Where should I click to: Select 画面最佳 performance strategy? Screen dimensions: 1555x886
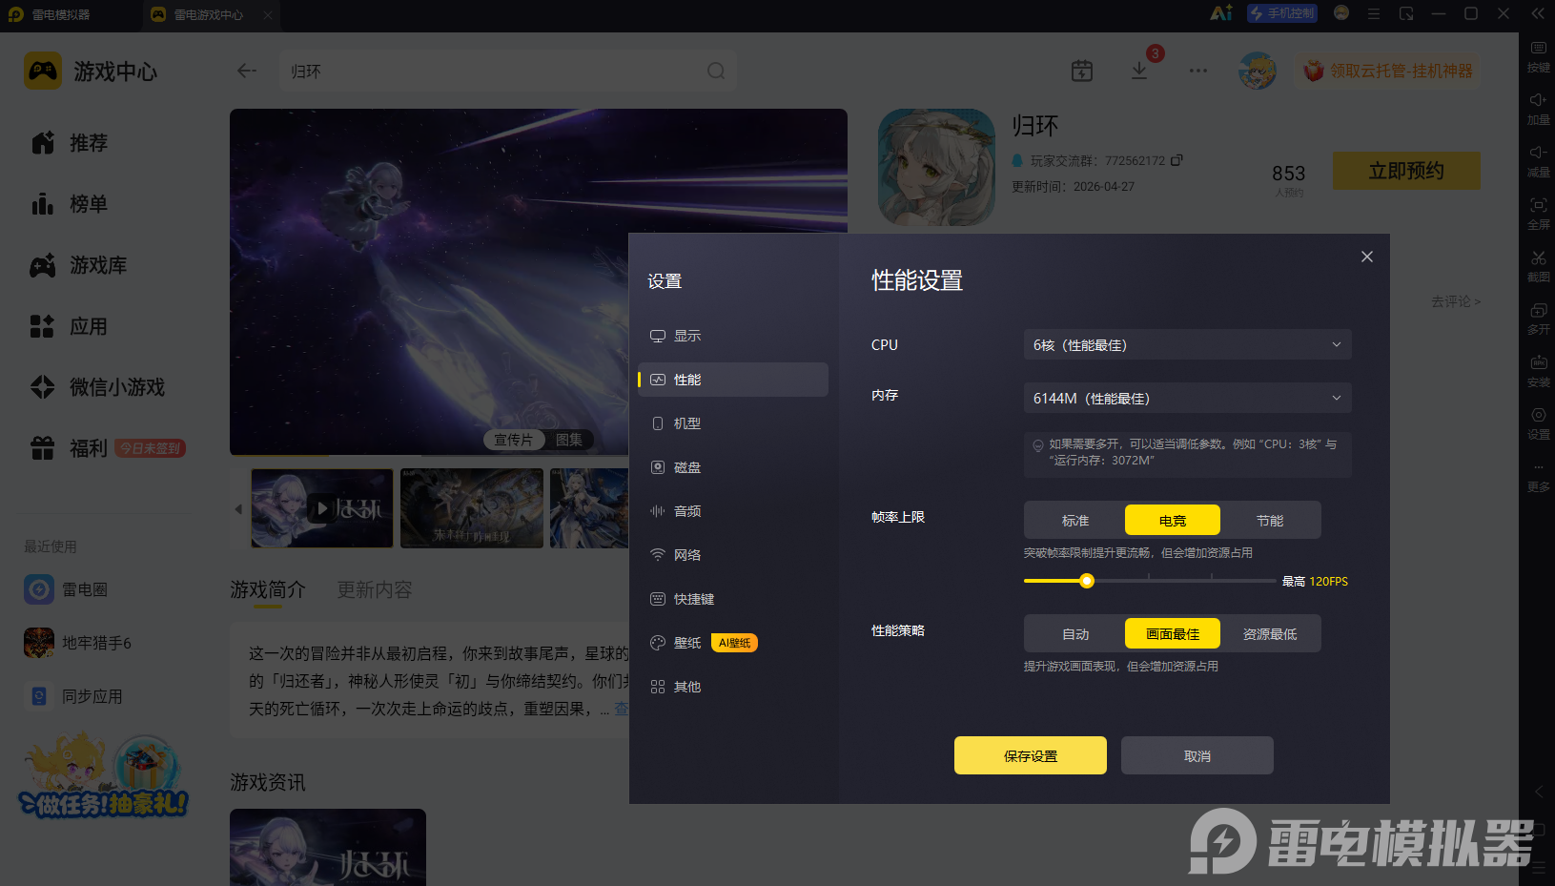click(x=1173, y=633)
